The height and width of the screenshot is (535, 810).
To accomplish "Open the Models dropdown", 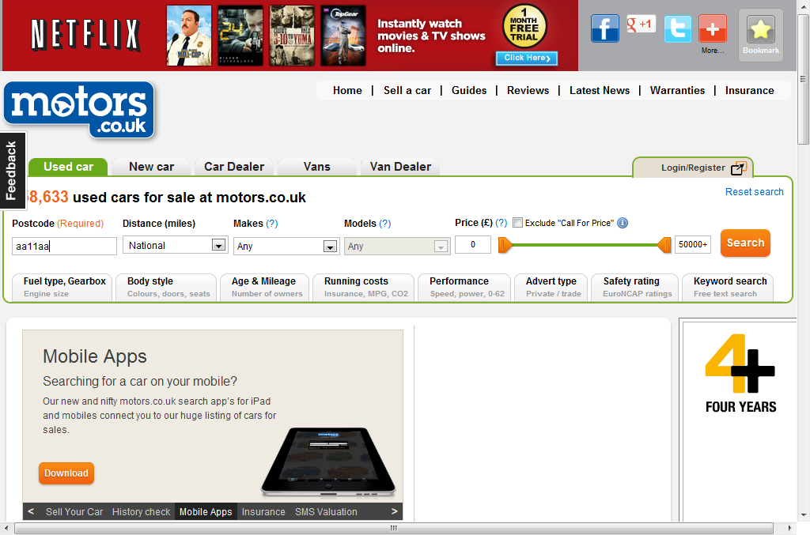I will [397, 246].
